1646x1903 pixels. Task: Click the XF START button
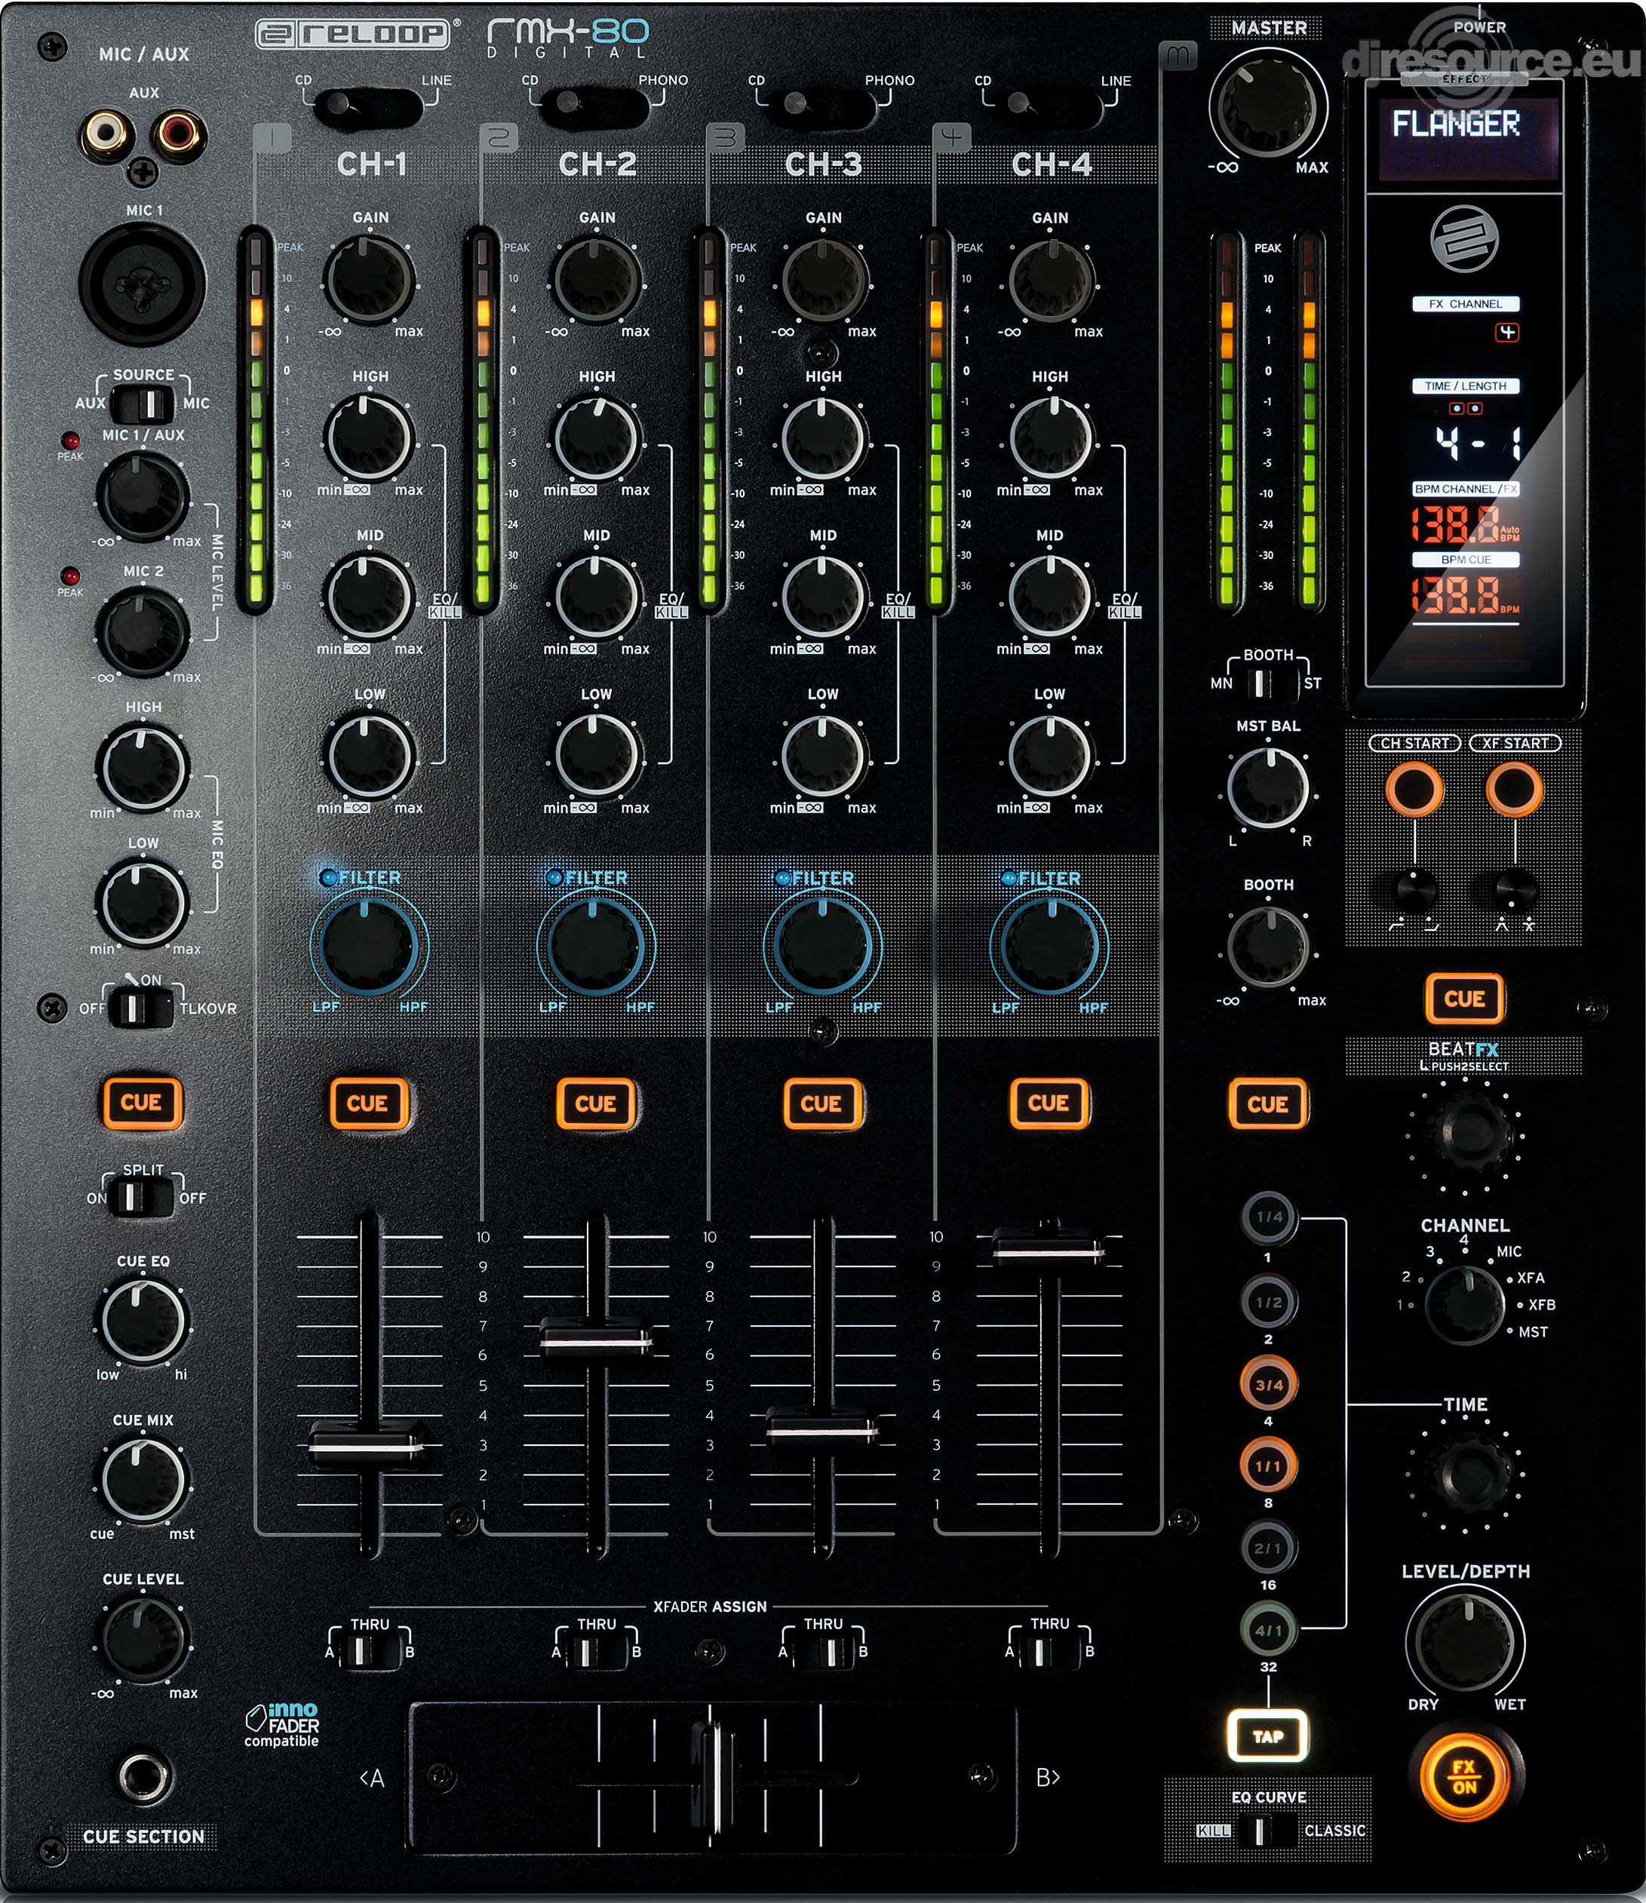pyautogui.click(x=1515, y=789)
